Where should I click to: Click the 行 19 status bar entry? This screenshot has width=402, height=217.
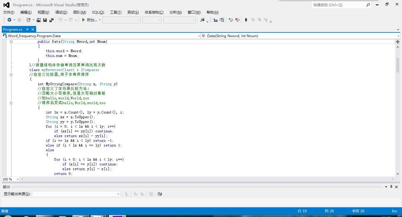(302, 211)
